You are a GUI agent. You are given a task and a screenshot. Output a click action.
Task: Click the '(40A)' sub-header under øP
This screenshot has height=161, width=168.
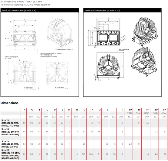tap(147, 113)
